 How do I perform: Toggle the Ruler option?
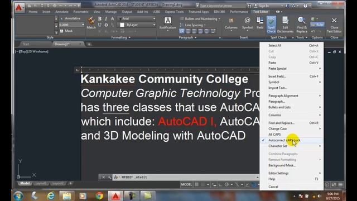click(317, 25)
